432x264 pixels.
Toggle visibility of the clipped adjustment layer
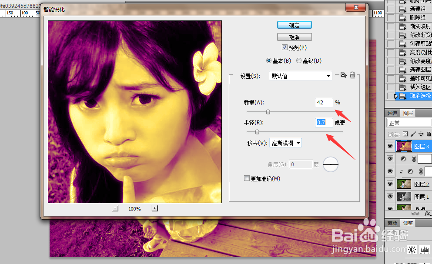click(x=390, y=171)
